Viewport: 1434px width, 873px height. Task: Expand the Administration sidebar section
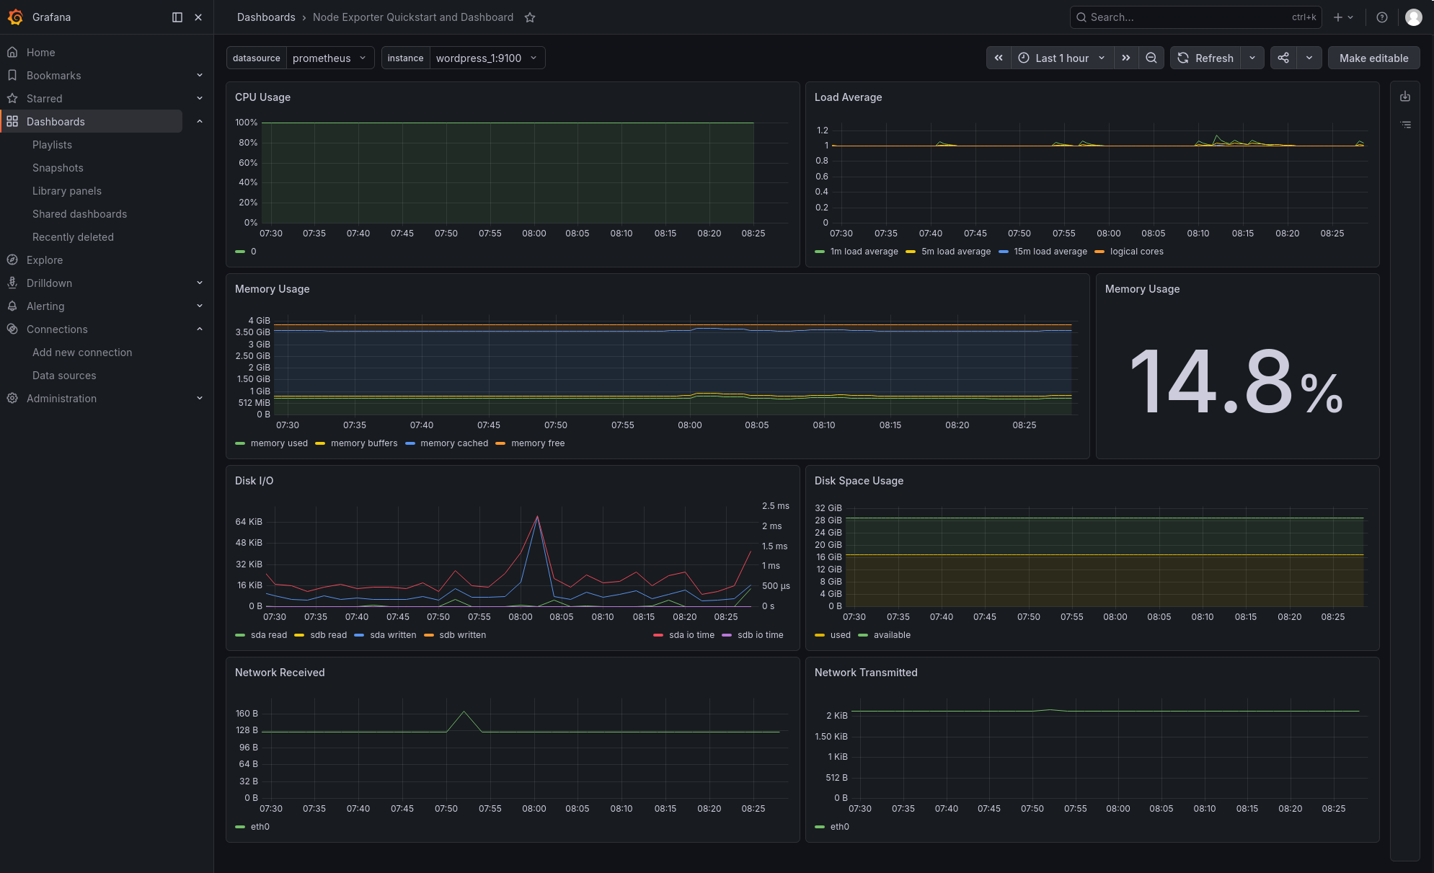(106, 399)
